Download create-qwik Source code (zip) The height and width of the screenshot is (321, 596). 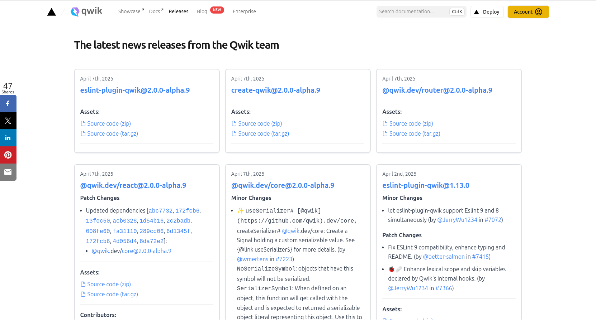(x=260, y=123)
